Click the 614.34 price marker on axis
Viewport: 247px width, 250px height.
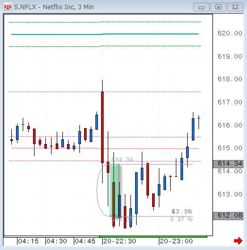[x=228, y=164]
